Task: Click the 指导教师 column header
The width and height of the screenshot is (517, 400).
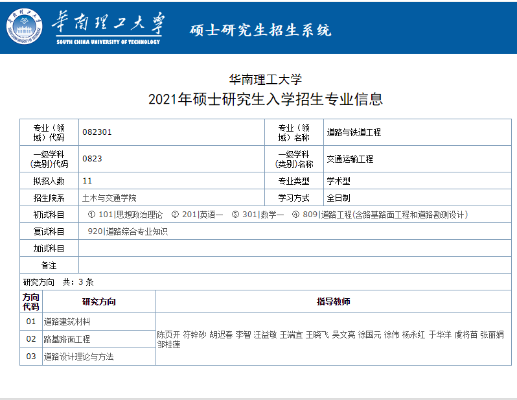Action: (x=333, y=301)
